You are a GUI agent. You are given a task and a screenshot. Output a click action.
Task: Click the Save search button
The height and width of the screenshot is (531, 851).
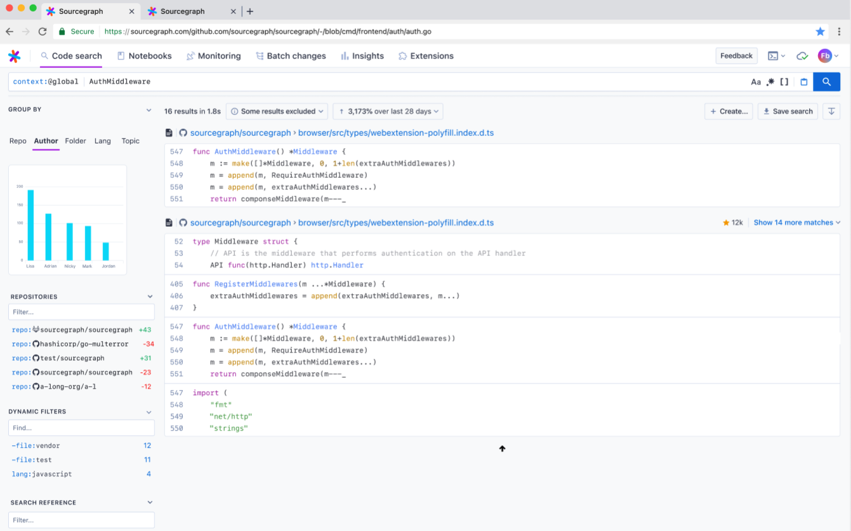788,111
